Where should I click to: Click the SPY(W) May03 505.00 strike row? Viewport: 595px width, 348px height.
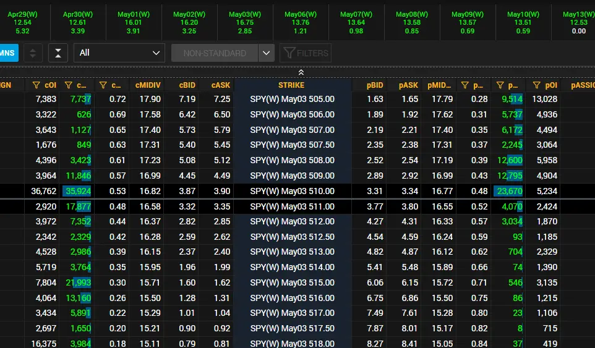click(x=292, y=100)
